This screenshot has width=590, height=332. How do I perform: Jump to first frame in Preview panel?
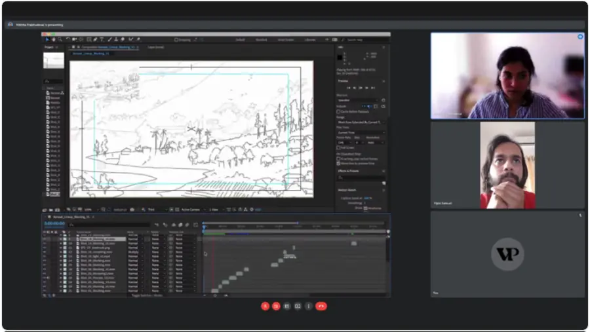pos(349,88)
